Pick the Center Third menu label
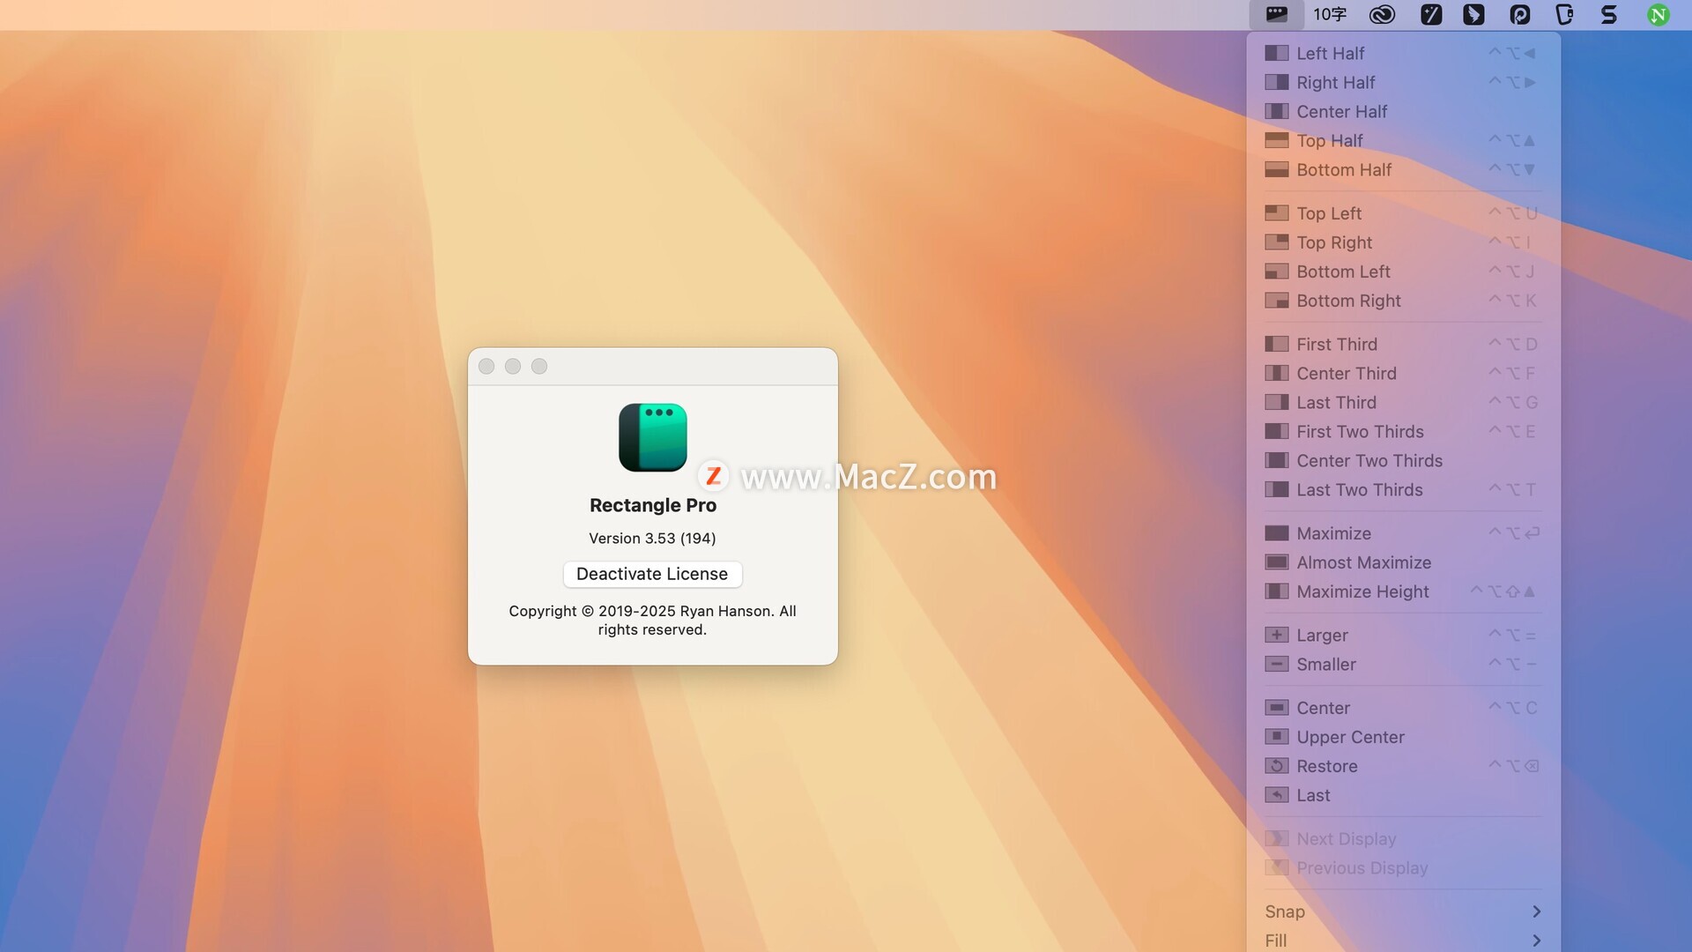 (1346, 373)
